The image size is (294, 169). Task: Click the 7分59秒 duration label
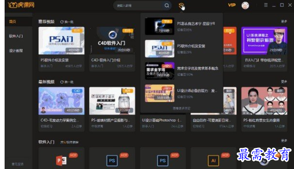point(164,30)
